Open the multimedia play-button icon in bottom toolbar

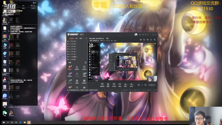[x=120, y=85]
